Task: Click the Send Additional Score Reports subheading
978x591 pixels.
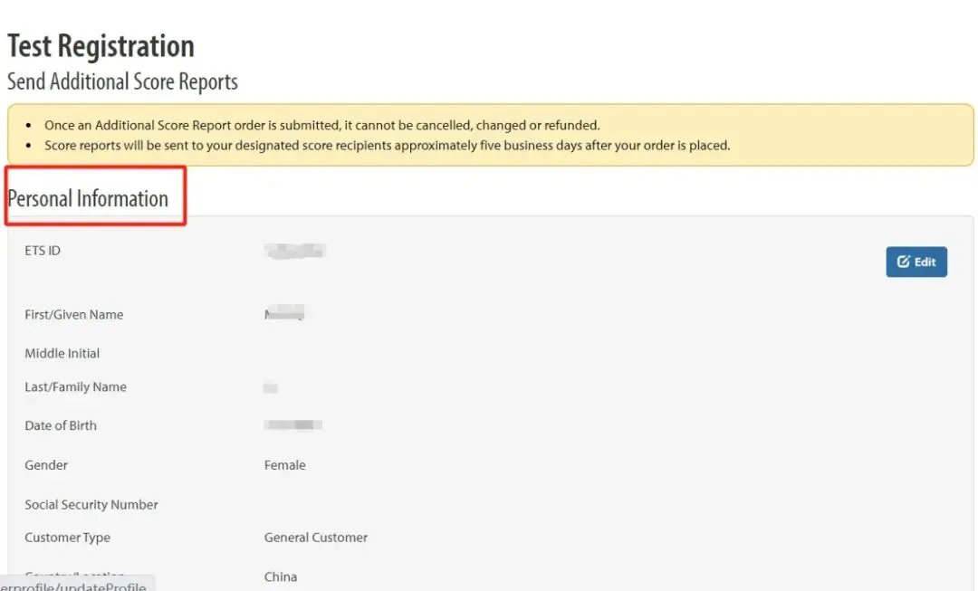Action: click(x=122, y=81)
